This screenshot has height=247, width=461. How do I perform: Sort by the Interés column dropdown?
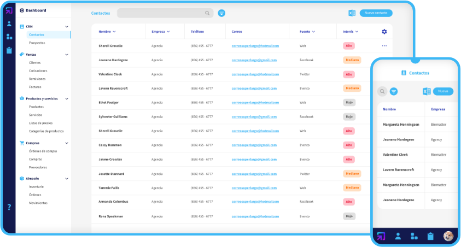pos(357,32)
